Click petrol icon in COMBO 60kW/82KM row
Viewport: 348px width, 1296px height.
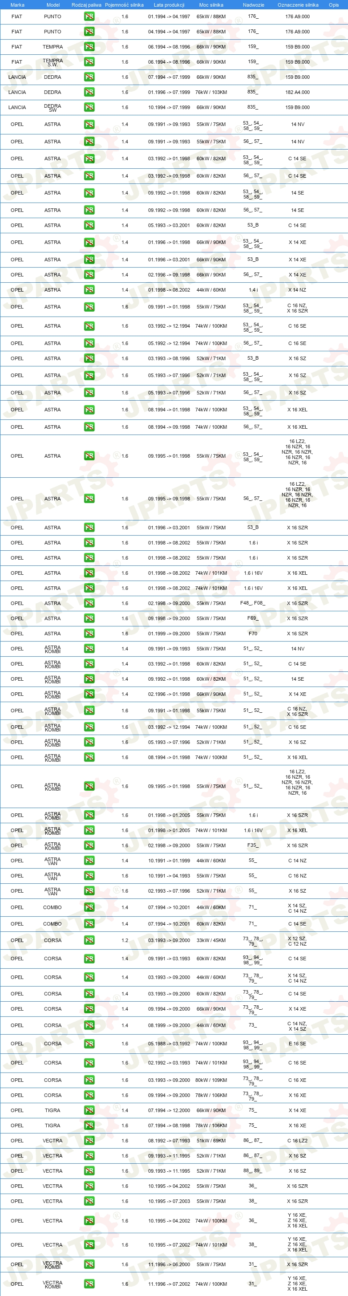89,924
